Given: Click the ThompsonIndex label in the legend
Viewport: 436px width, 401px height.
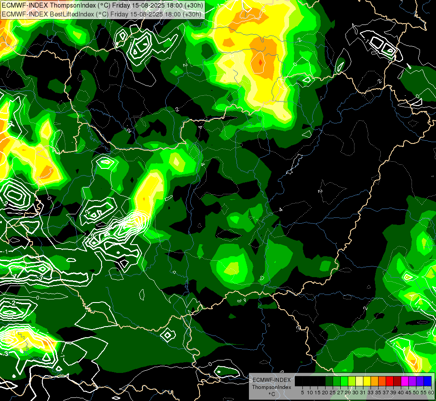Looking at the screenshot, I should 272,387.
